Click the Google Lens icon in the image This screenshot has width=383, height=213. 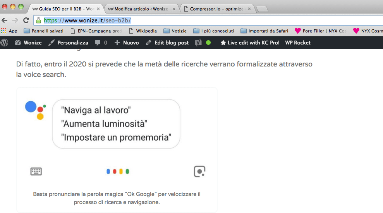[x=199, y=171]
